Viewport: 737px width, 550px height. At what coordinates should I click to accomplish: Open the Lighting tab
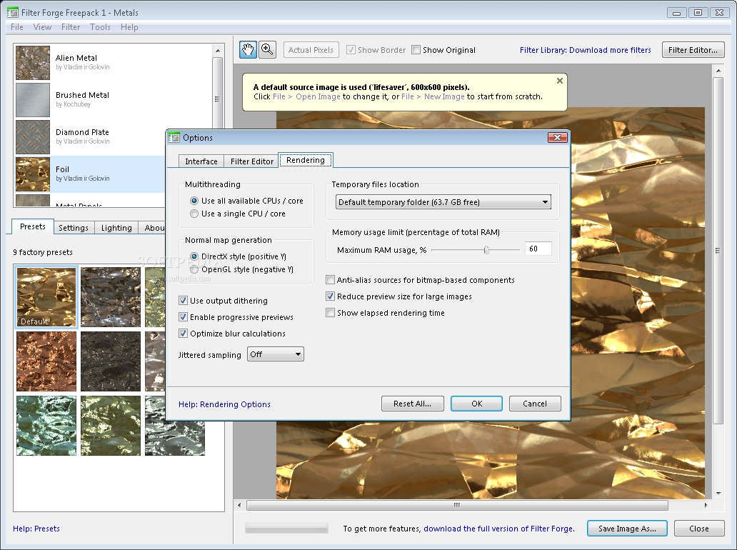tap(116, 228)
